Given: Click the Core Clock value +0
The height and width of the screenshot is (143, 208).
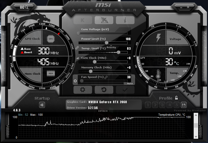Looking at the screenshot, I should click(x=129, y=58).
